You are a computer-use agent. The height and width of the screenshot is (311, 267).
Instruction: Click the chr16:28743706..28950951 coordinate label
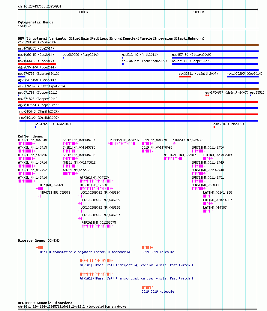point(40,6)
